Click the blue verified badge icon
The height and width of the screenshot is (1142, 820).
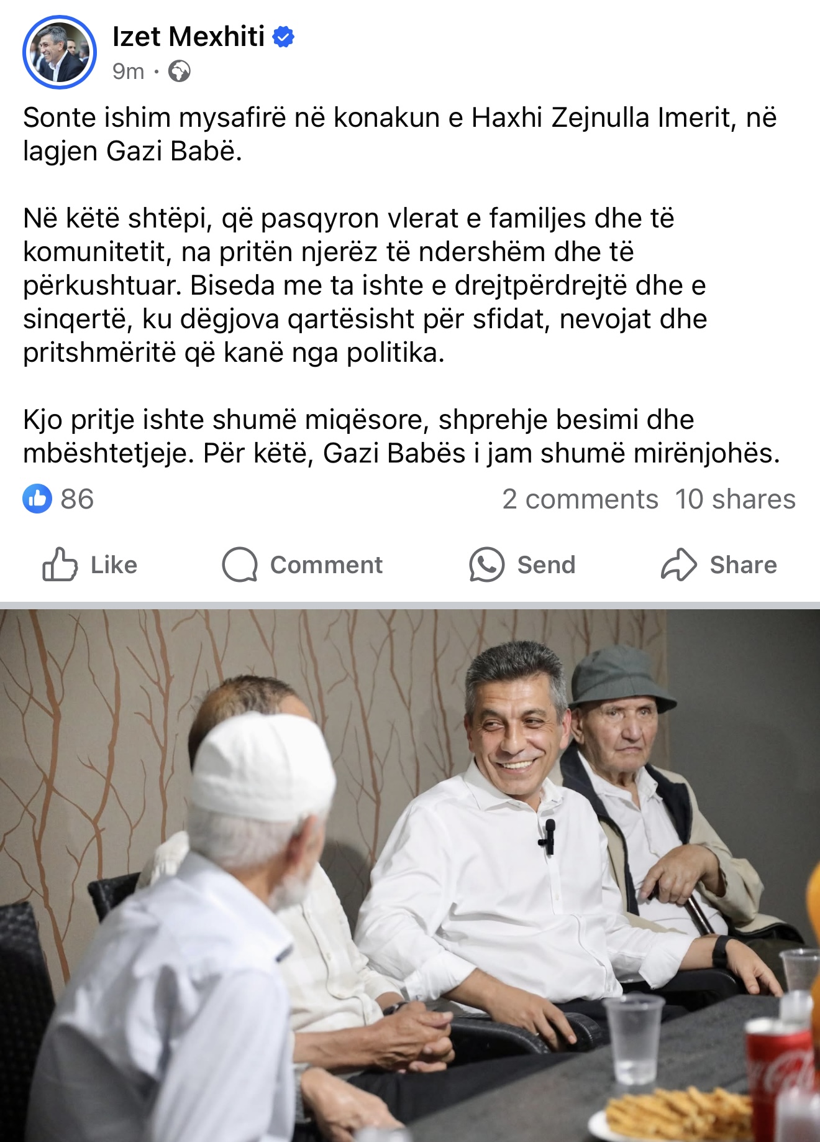(x=284, y=37)
